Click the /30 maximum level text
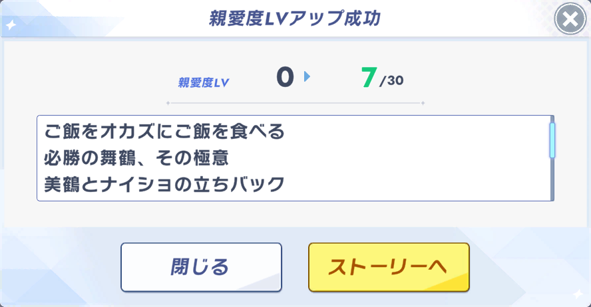Image resolution: width=591 pixels, height=307 pixels. coord(391,82)
